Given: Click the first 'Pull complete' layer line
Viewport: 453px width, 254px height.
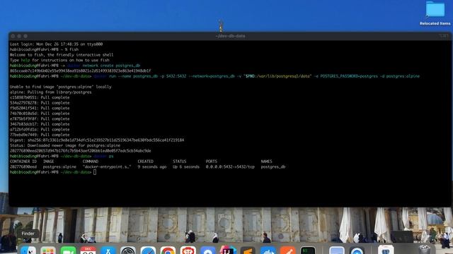Looking at the screenshot, I should click(x=40, y=97).
